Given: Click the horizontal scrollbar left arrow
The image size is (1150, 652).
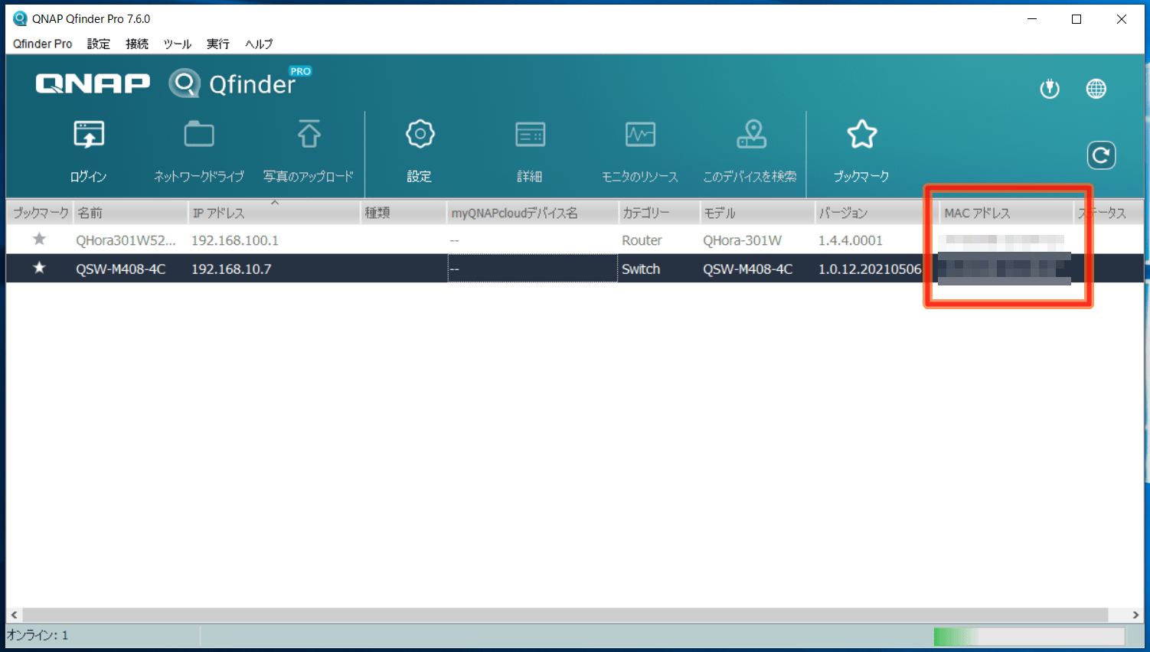Looking at the screenshot, I should click(14, 615).
